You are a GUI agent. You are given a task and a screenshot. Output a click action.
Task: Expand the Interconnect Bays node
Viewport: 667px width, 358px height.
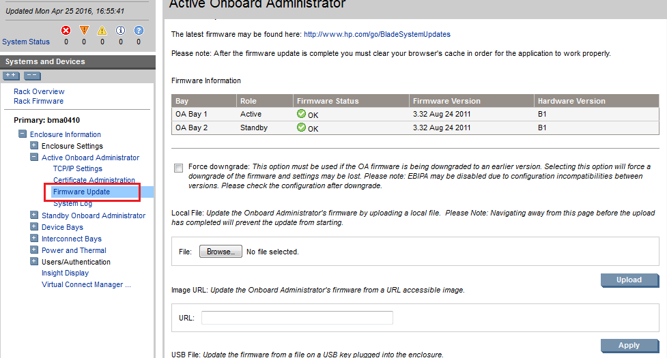pyautogui.click(x=34, y=238)
